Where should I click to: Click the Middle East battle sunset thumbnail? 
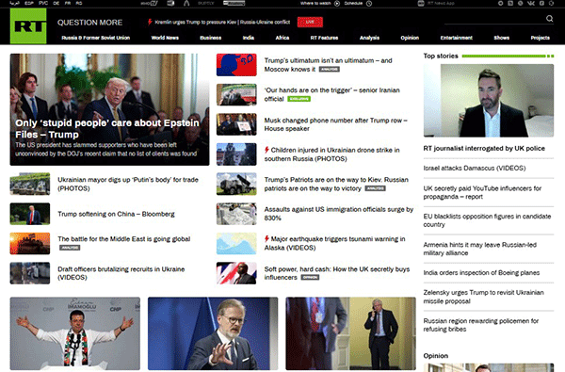(x=30, y=244)
